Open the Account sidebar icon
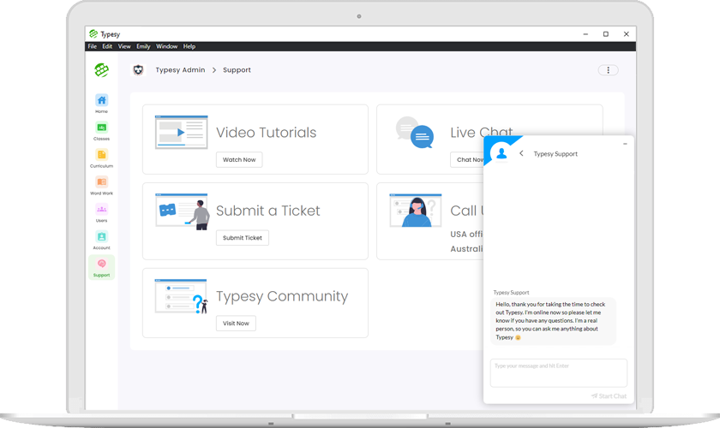Screen dimensions: 720x428 pos(101,236)
